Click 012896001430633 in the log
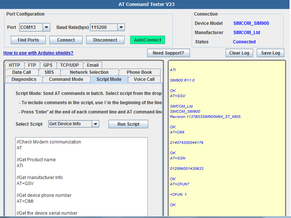 point(187,168)
